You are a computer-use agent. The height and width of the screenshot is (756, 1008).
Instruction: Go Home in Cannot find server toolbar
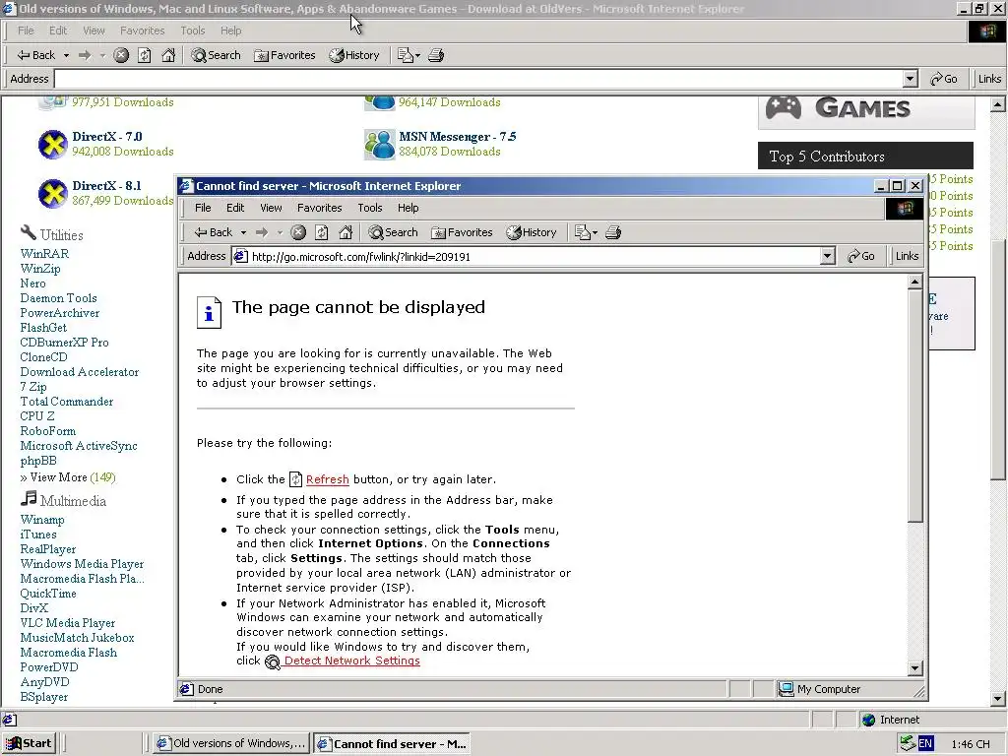[346, 232]
